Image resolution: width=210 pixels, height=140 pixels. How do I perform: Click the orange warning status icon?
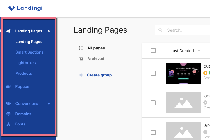pyautogui.click(x=205, y=73)
